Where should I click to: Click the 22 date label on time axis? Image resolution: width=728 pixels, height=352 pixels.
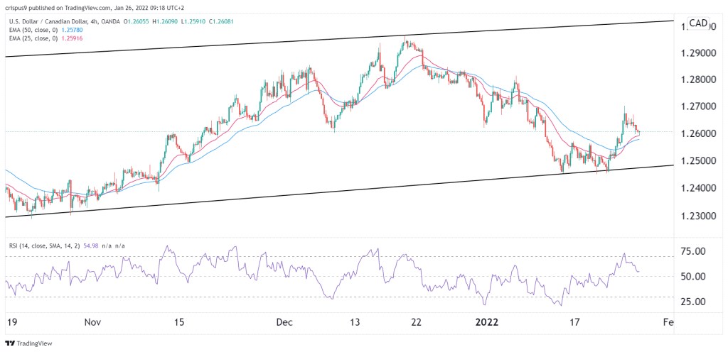tap(417, 322)
